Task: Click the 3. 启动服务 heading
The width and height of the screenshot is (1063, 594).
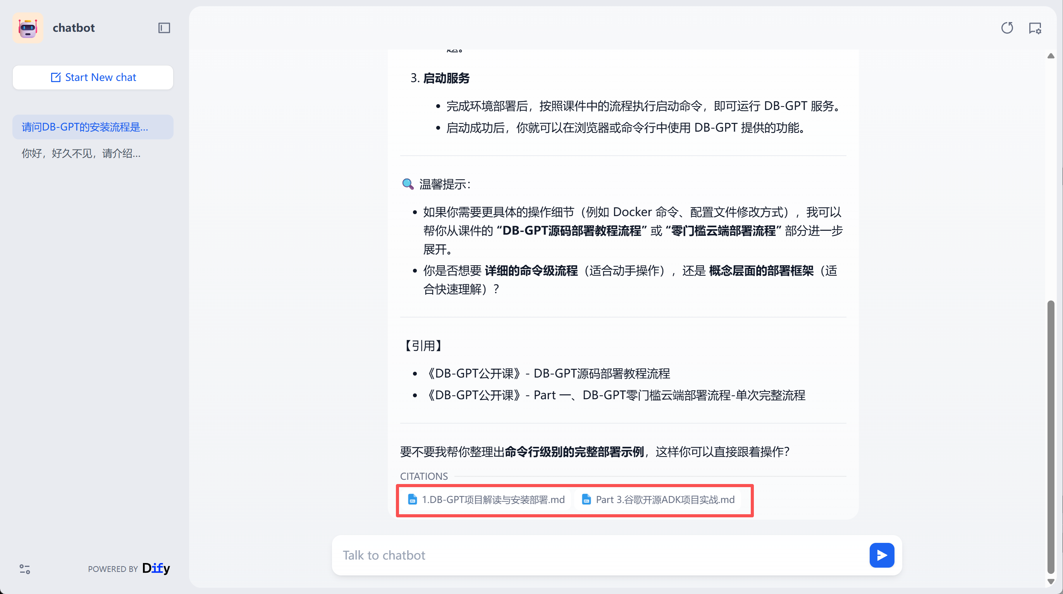Action: click(x=440, y=78)
